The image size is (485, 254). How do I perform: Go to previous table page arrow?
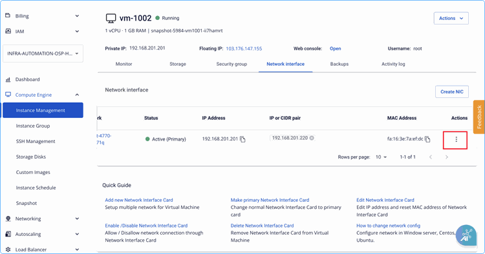pyautogui.click(x=430, y=157)
